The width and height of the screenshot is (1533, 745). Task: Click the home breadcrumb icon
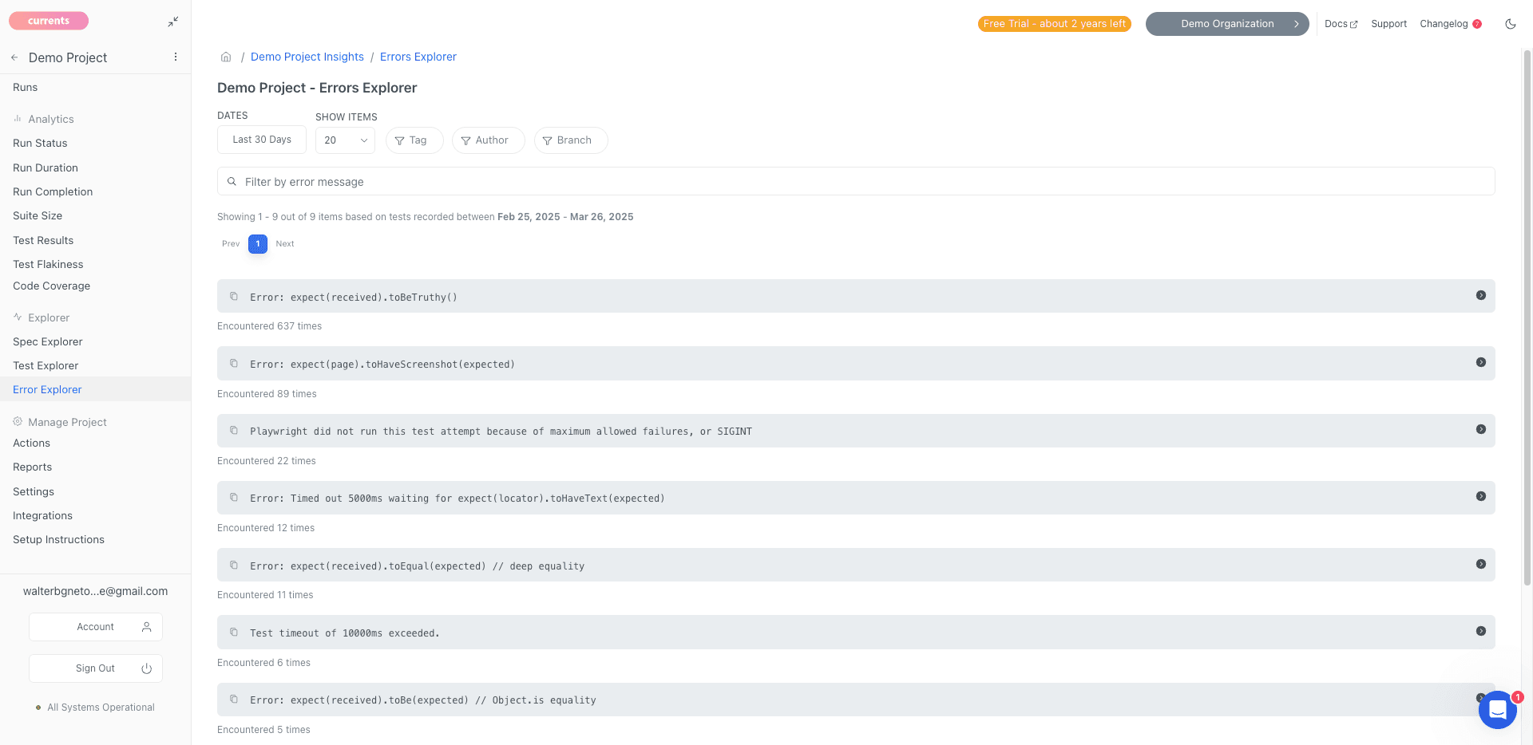point(226,57)
